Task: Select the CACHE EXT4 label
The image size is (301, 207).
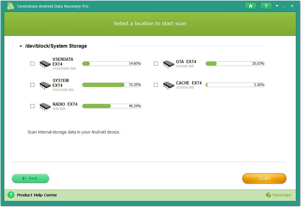Action: click(189, 83)
